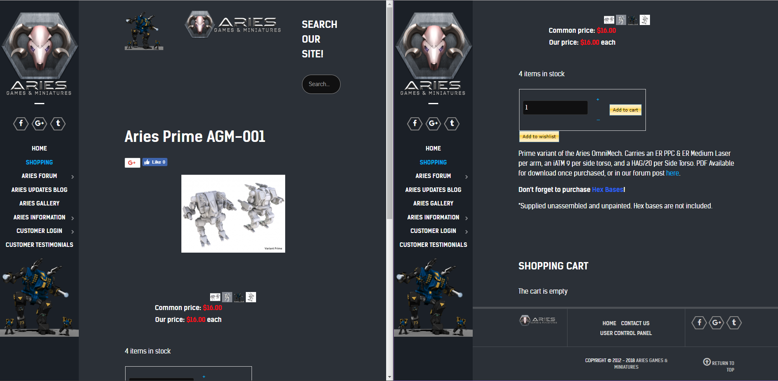This screenshot has height=381, width=778.
Task: Click the footer Tumblr hex icon
Action: 734,323
